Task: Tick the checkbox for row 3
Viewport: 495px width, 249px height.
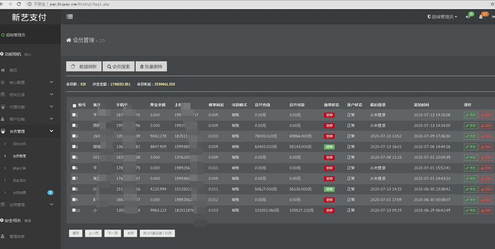Action: [74, 136]
